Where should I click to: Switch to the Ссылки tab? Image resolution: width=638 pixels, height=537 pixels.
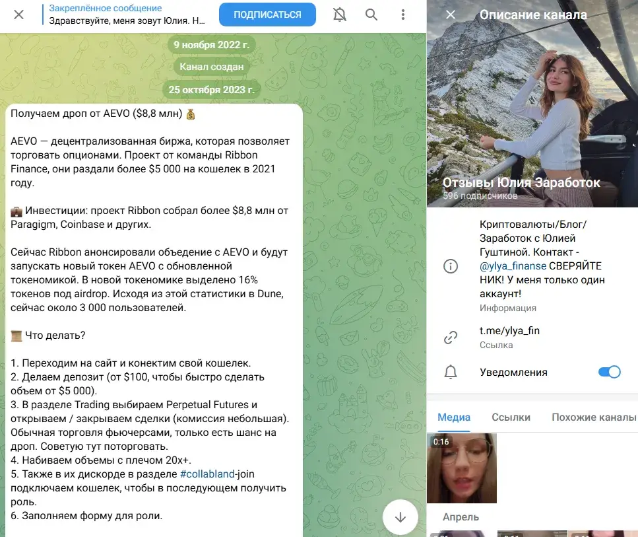coord(511,417)
